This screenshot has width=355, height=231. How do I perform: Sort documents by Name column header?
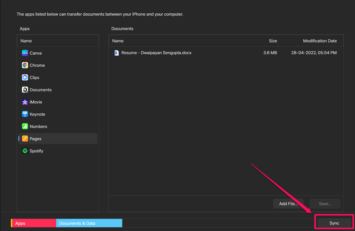(118, 41)
